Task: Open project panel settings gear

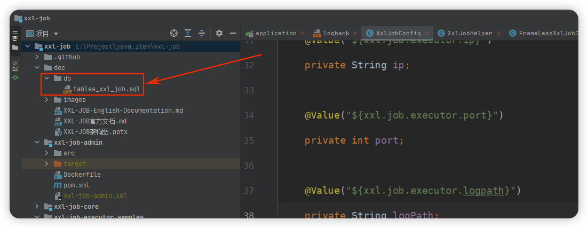Action: click(x=219, y=34)
